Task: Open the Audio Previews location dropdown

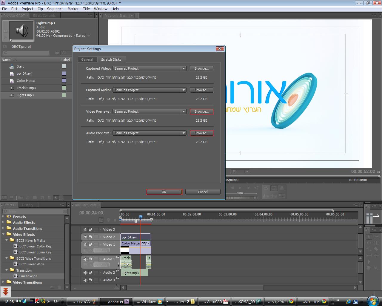Action: coord(150,133)
